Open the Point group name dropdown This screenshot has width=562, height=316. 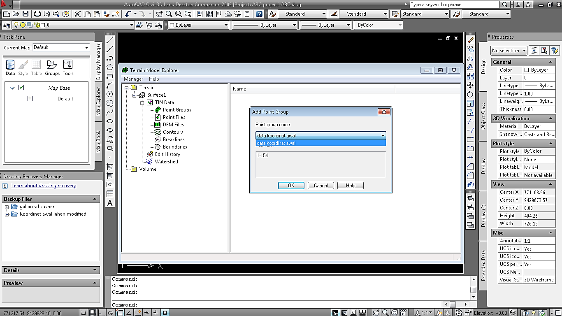pos(383,136)
